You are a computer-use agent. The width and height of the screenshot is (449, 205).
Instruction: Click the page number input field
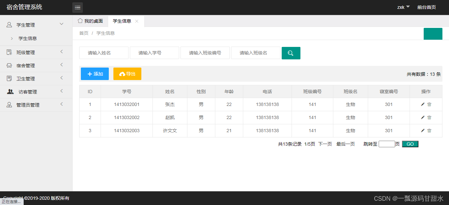(387, 144)
